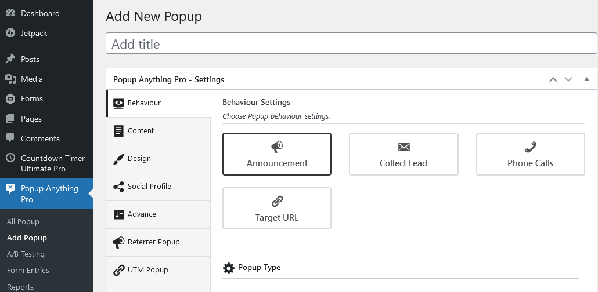Click the Target URL link icon

tap(277, 201)
